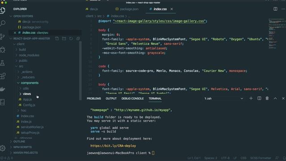Collapse the components folder

[x=29, y=83]
